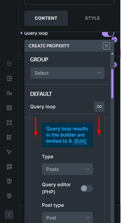This screenshot has width=121, height=223.
Task: Click the infinity query loop icon
Action: (x=99, y=106)
